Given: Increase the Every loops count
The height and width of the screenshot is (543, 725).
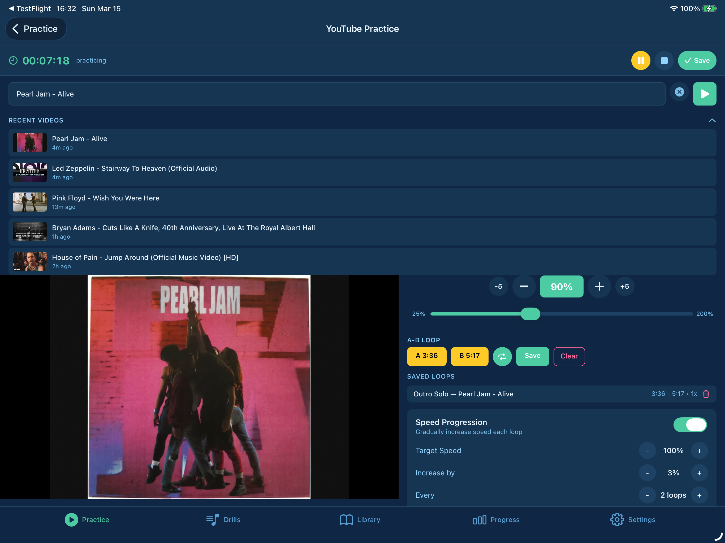Looking at the screenshot, I should pos(699,496).
